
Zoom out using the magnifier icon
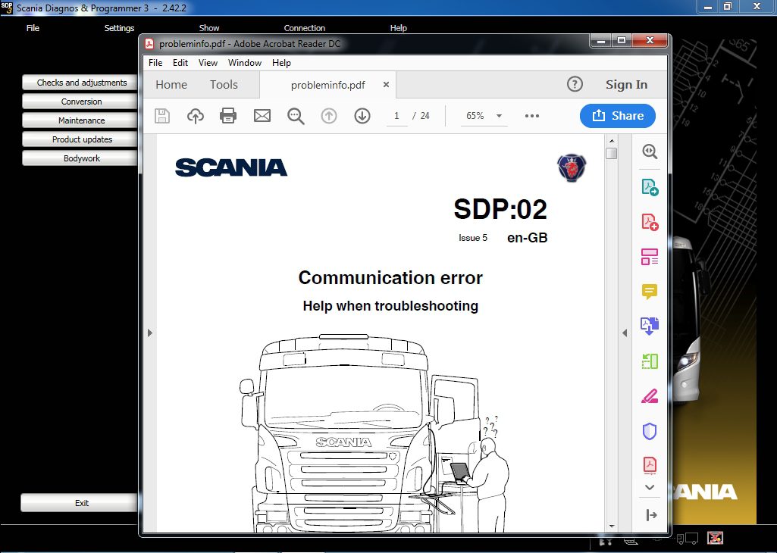coord(296,115)
